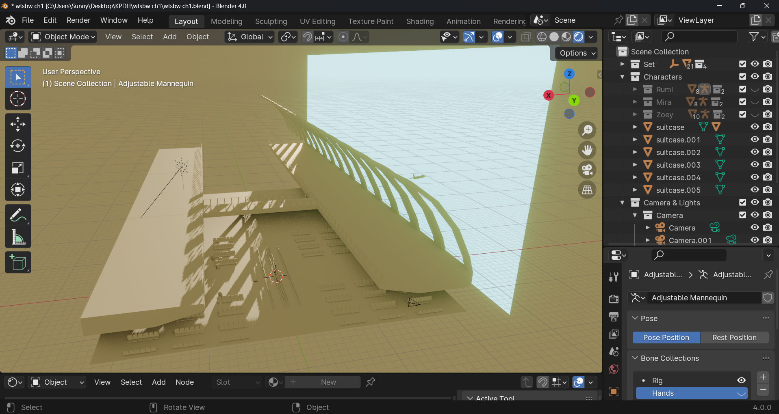Hide the Rig bone collection
Viewport: 779px width, 414px height.
pos(742,380)
